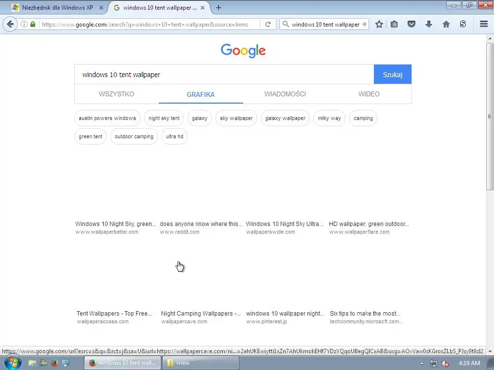Open a new tab with plus button

click(x=219, y=8)
